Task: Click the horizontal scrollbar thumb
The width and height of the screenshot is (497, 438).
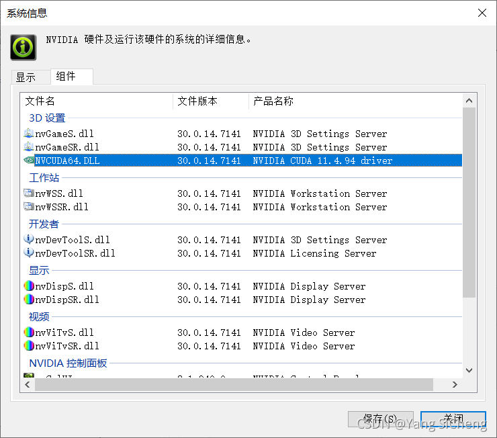Action: (x=234, y=384)
